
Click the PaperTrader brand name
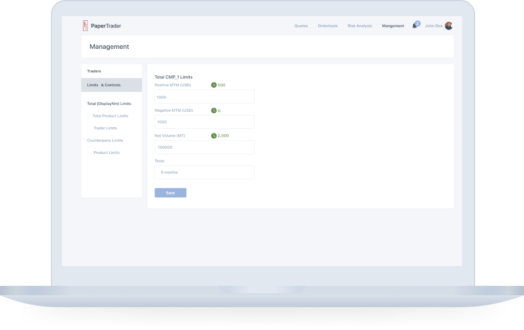tap(106, 26)
